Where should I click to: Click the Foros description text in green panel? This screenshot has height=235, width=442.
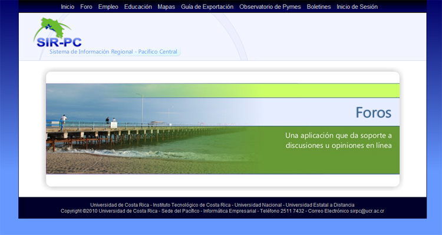tap(338, 140)
